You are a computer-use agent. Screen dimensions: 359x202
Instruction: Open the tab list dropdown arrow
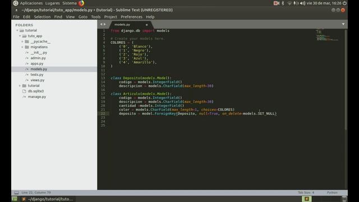pyautogui.click(x=343, y=24)
